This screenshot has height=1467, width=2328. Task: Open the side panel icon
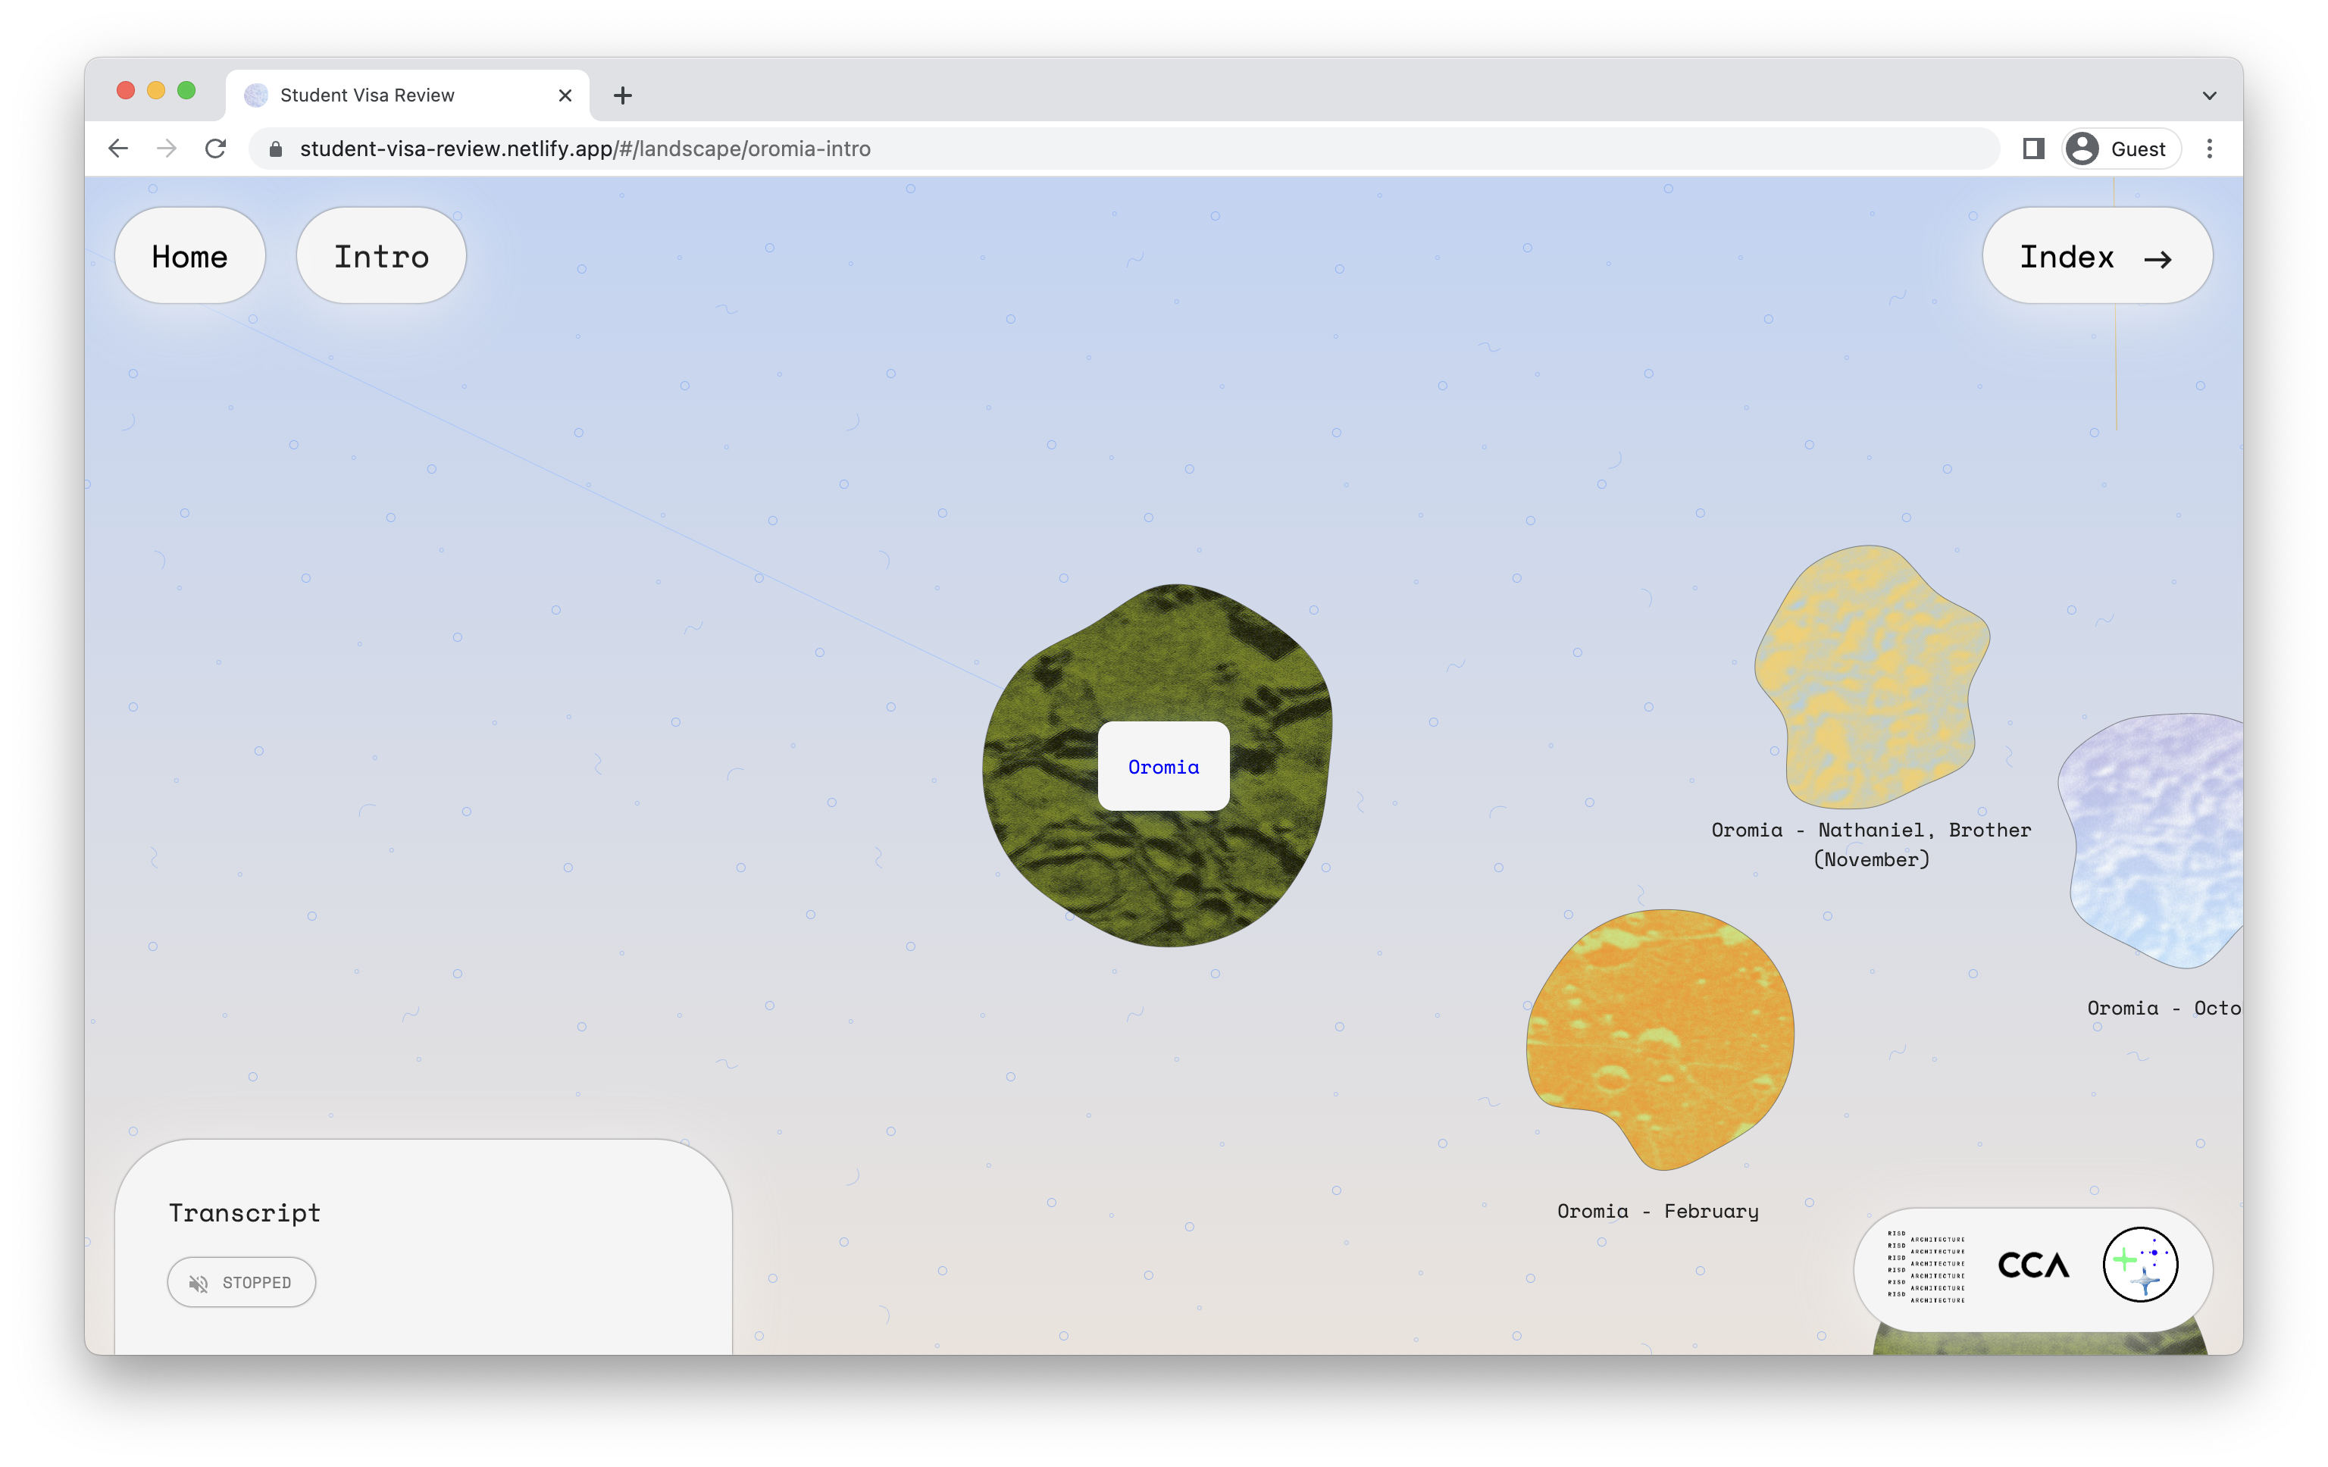click(2033, 149)
